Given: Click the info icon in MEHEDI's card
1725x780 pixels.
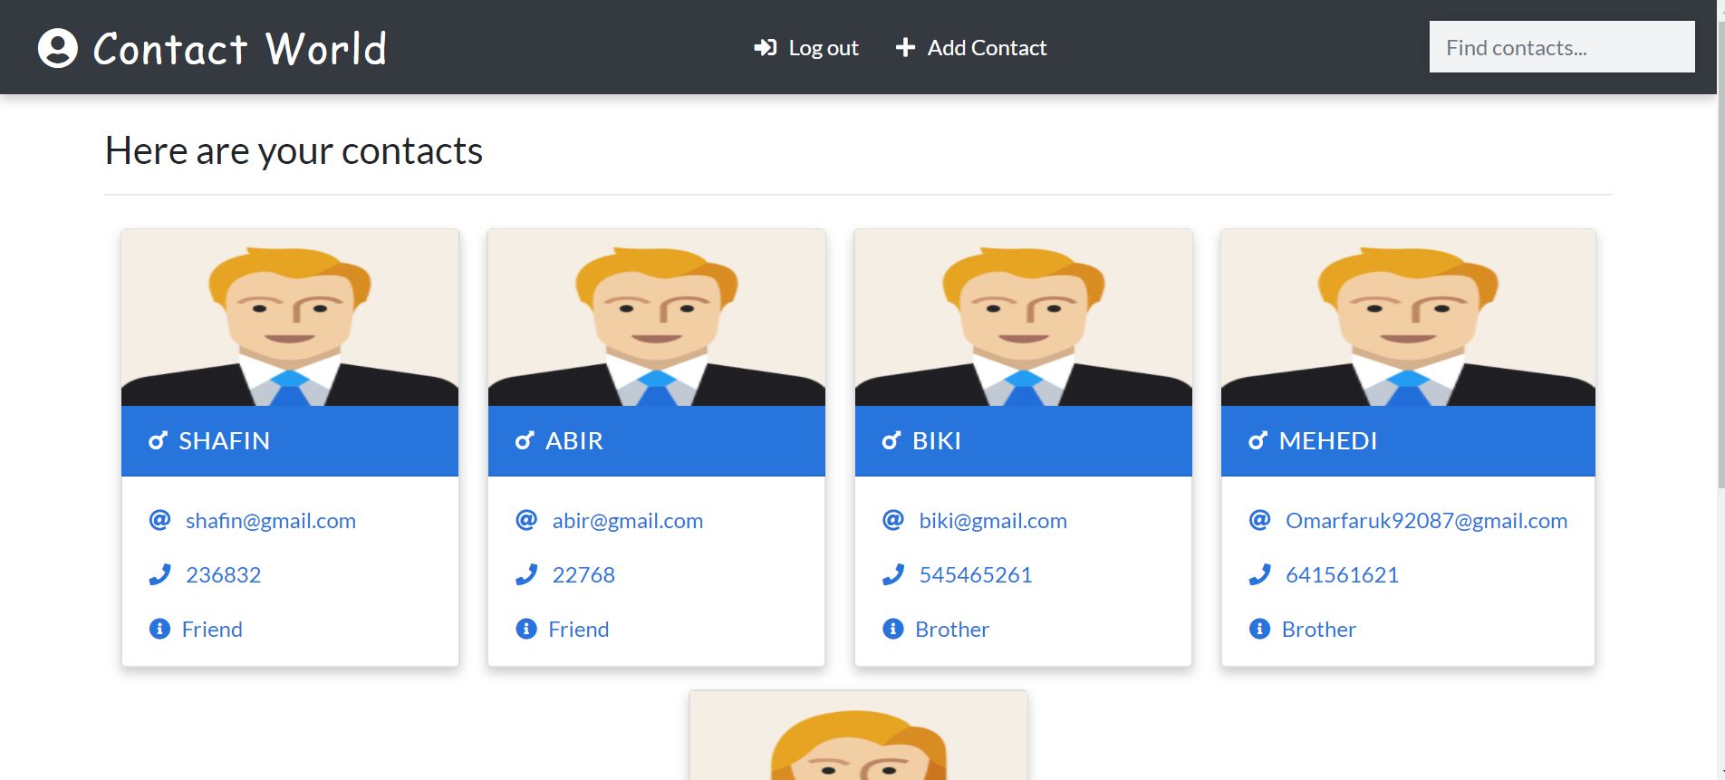Looking at the screenshot, I should click(1259, 629).
